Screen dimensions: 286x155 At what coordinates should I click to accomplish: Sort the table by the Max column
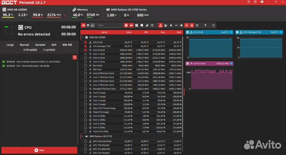179,32
